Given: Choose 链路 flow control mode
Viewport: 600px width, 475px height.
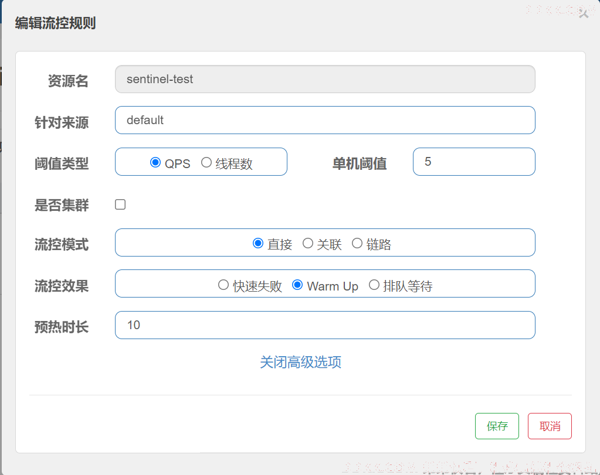Looking at the screenshot, I should pyautogui.click(x=357, y=243).
